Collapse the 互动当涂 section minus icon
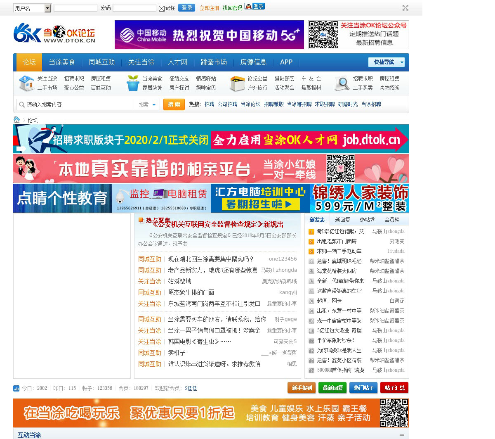 click(x=402, y=435)
